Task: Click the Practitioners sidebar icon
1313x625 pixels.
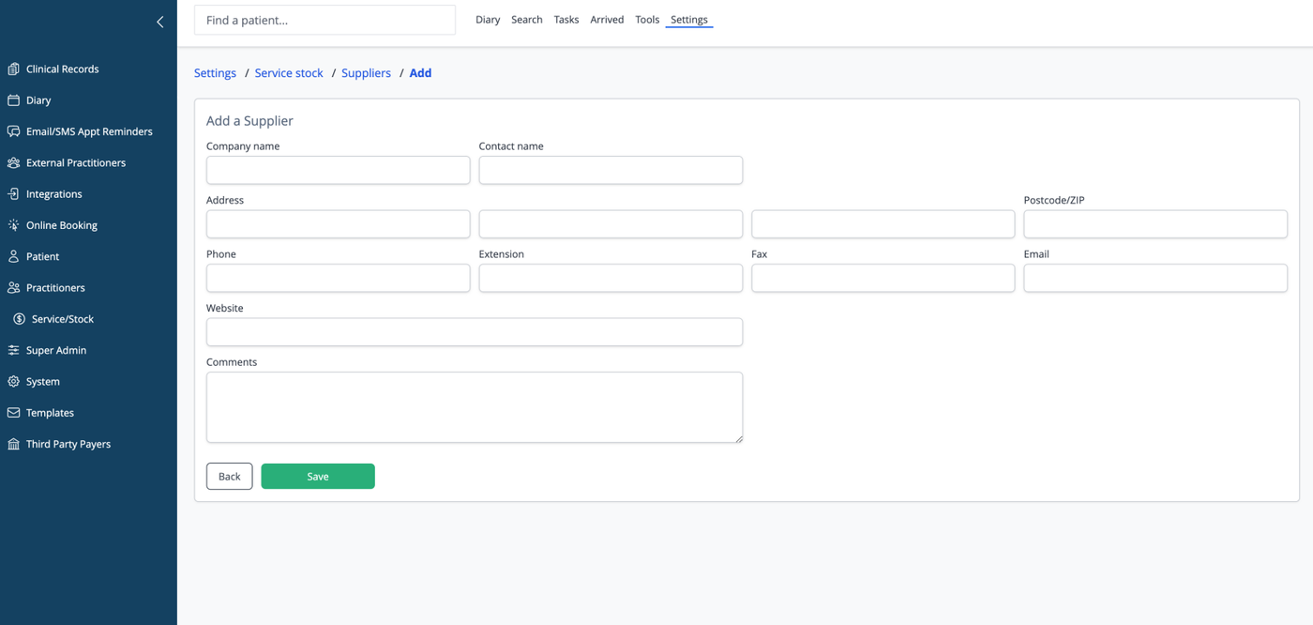Action: point(13,287)
